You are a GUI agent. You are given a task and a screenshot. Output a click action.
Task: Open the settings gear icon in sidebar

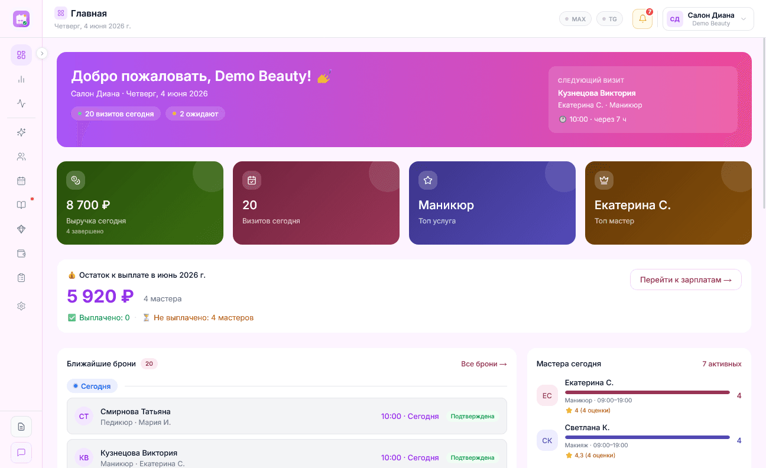click(x=21, y=306)
